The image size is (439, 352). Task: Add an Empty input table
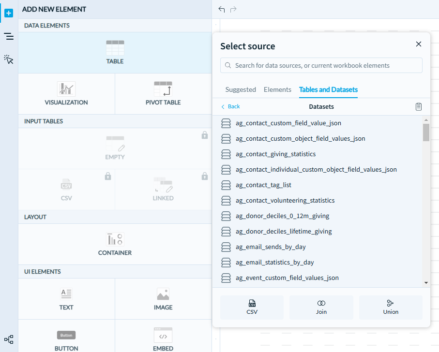[x=115, y=148]
